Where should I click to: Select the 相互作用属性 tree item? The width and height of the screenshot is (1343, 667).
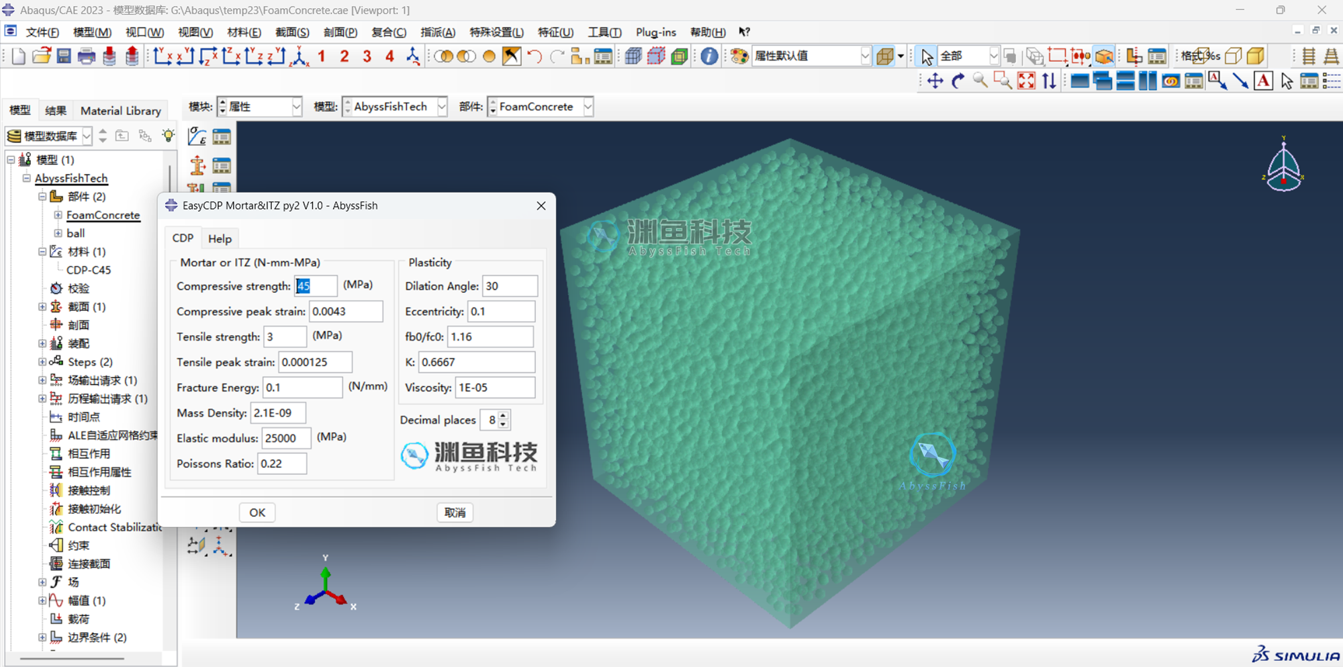(x=99, y=472)
